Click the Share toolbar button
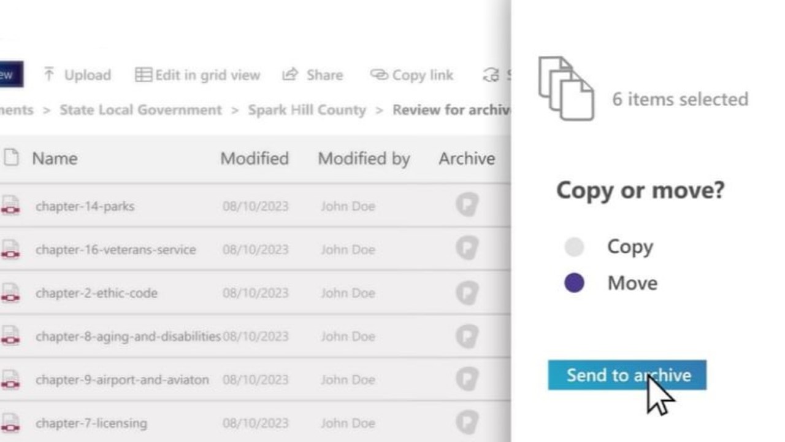Viewport: 785px width, 442px height. (312, 75)
